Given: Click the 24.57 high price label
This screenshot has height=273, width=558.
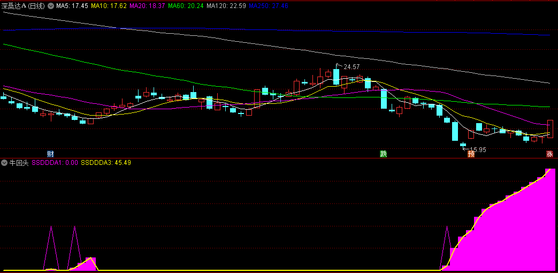Looking at the screenshot, I should point(352,66).
